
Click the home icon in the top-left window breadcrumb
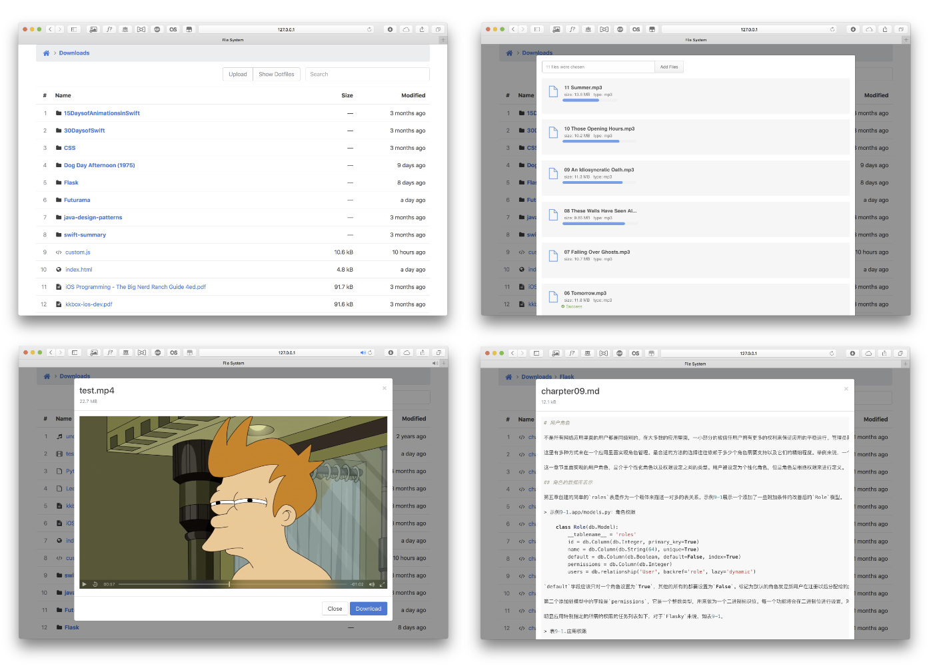click(46, 53)
